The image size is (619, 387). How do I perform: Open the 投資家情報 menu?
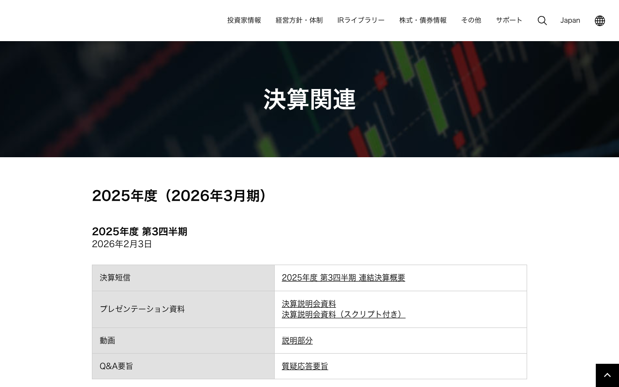pyautogui.click(x=244, y=20)
